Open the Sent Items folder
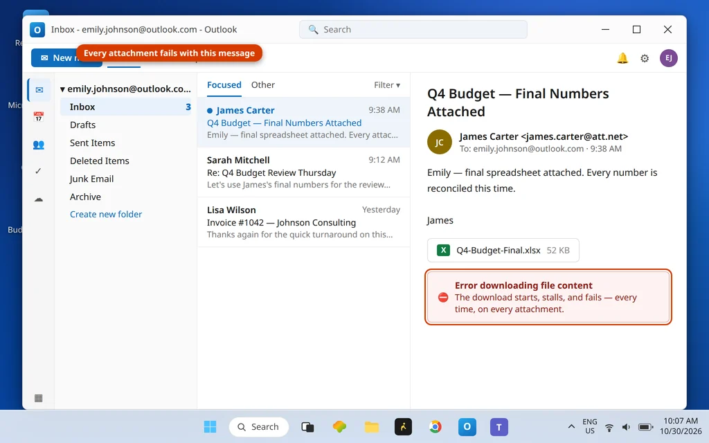Viewport: 709px width, 443px height. click(x=126, y=143)
